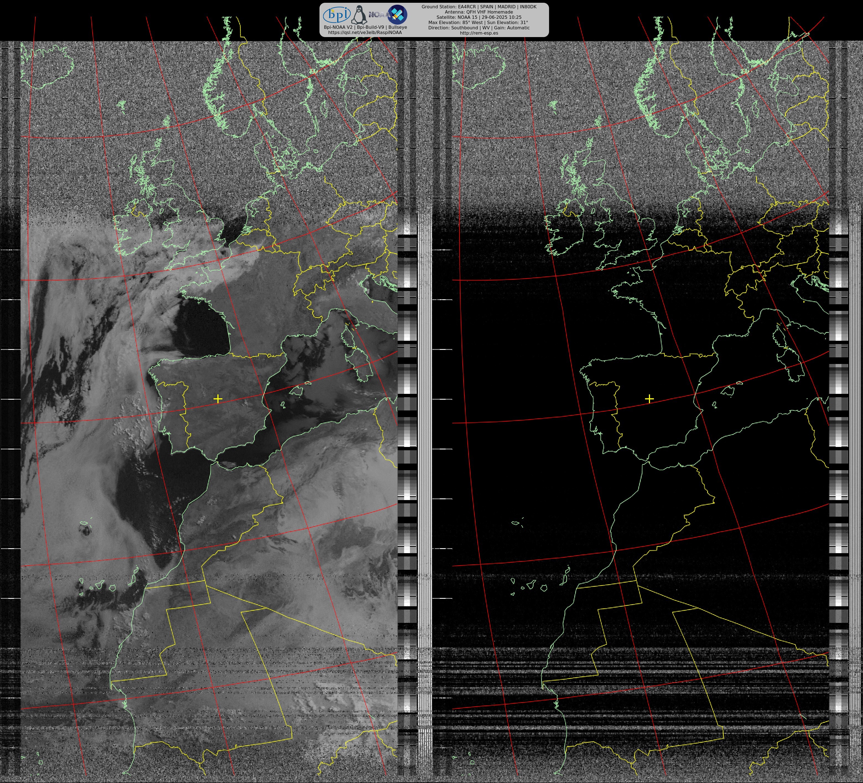Click the yellow Madrid crosshair on right image
The height and width of the screenshot is (783, 863).
click(x=649, y=399)
